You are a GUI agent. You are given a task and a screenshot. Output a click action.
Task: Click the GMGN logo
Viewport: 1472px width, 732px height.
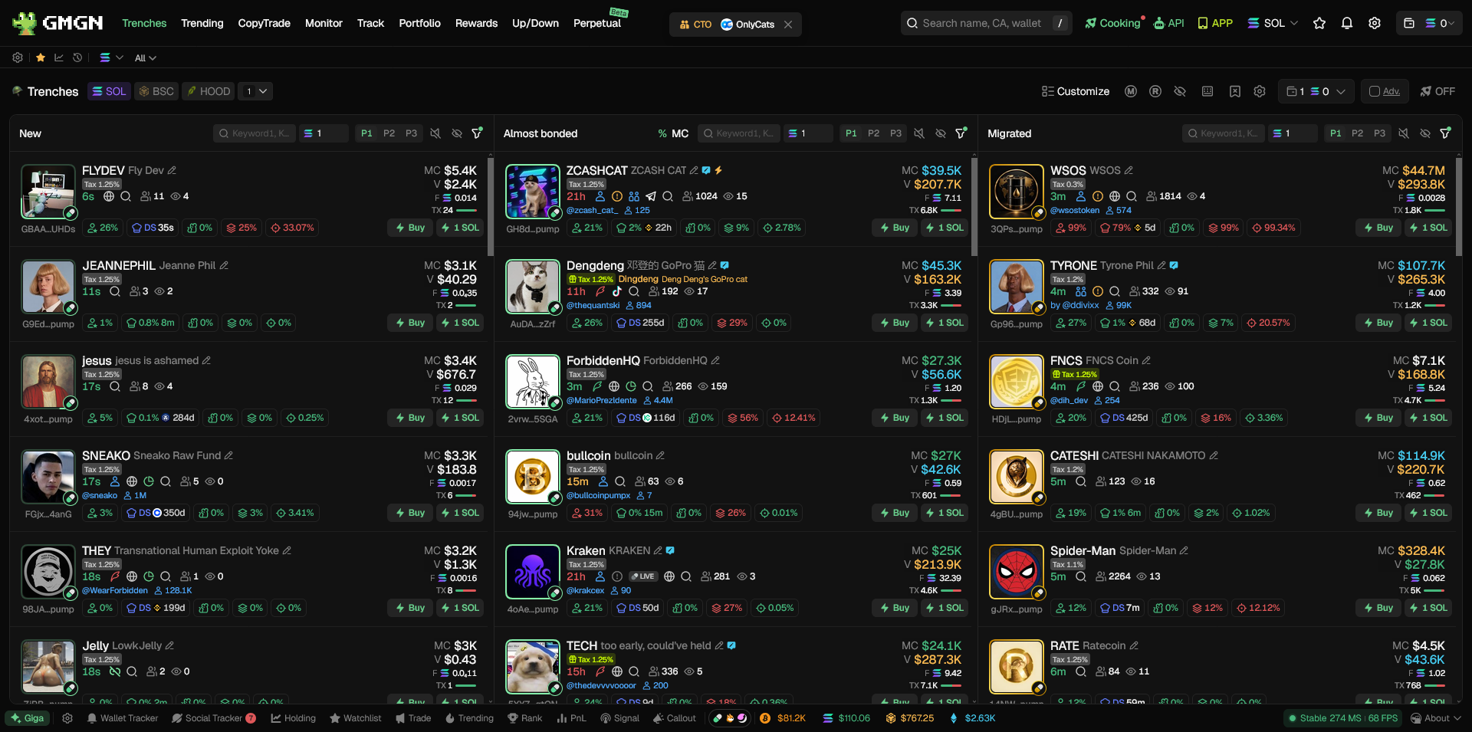[58, 23]
